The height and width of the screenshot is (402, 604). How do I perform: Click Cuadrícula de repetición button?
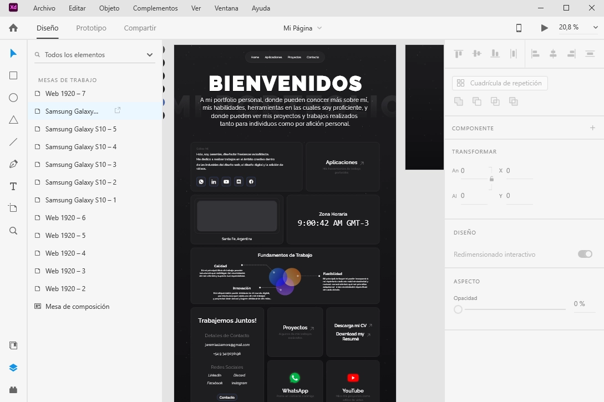[x=500, y=83]
